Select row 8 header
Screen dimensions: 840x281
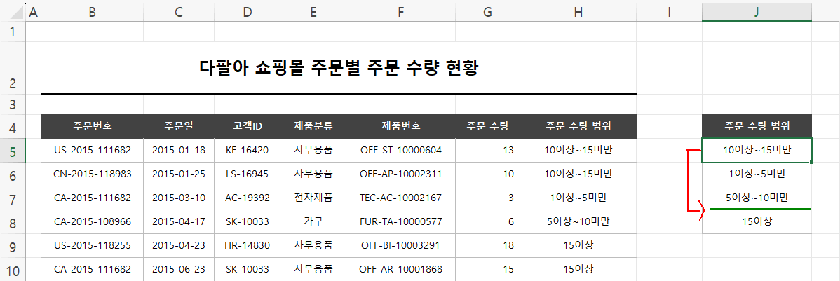point(13,222)
